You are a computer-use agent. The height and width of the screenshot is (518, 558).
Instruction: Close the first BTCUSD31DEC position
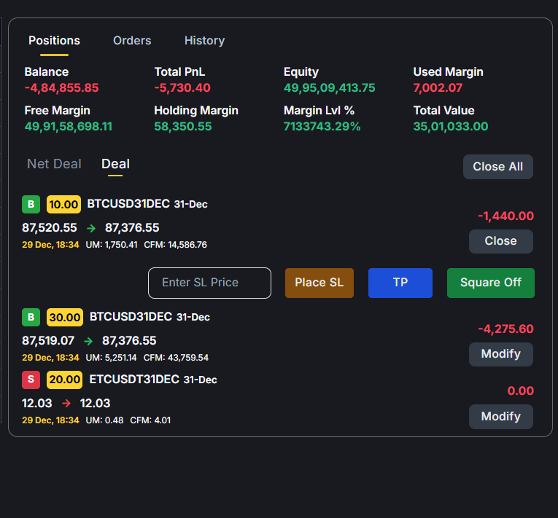[500, 241]
